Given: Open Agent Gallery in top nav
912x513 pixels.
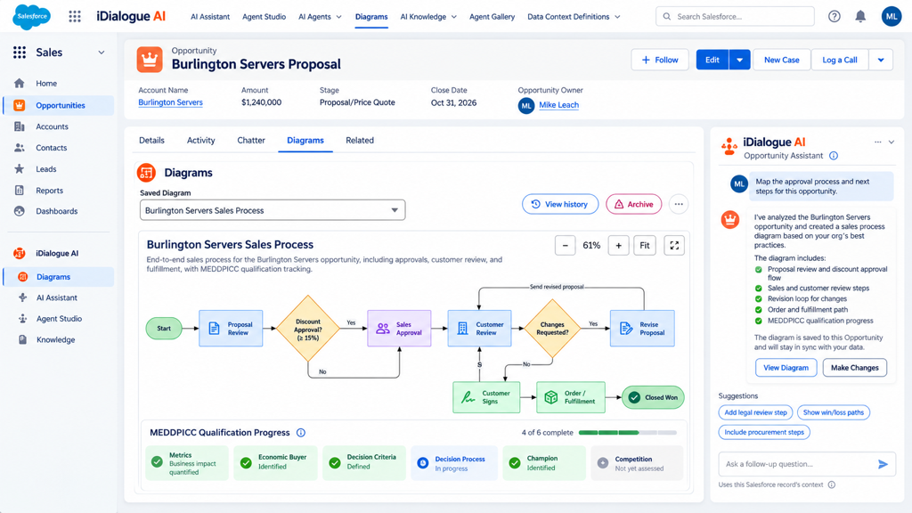Looking at the screenshot, I should (492, 17).
